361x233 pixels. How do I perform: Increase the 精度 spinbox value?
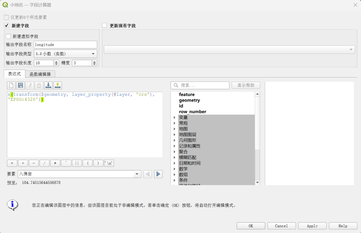click(95, 61)
